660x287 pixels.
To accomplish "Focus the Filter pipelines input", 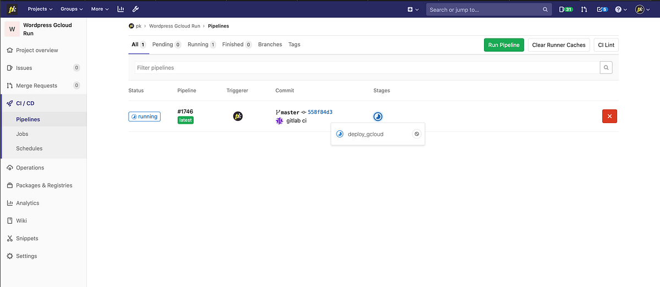I will point(367,68).
